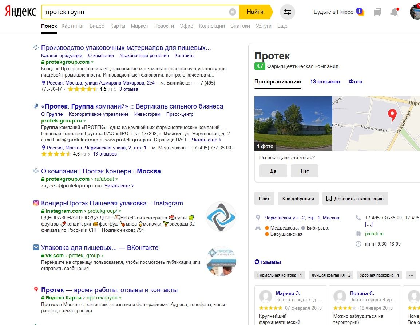Open dropdown arrow after instagram.com › protekgroup/

tap(120, 211)
